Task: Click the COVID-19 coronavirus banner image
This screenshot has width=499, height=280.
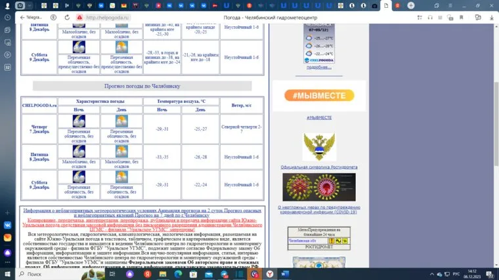Action: 319,188
